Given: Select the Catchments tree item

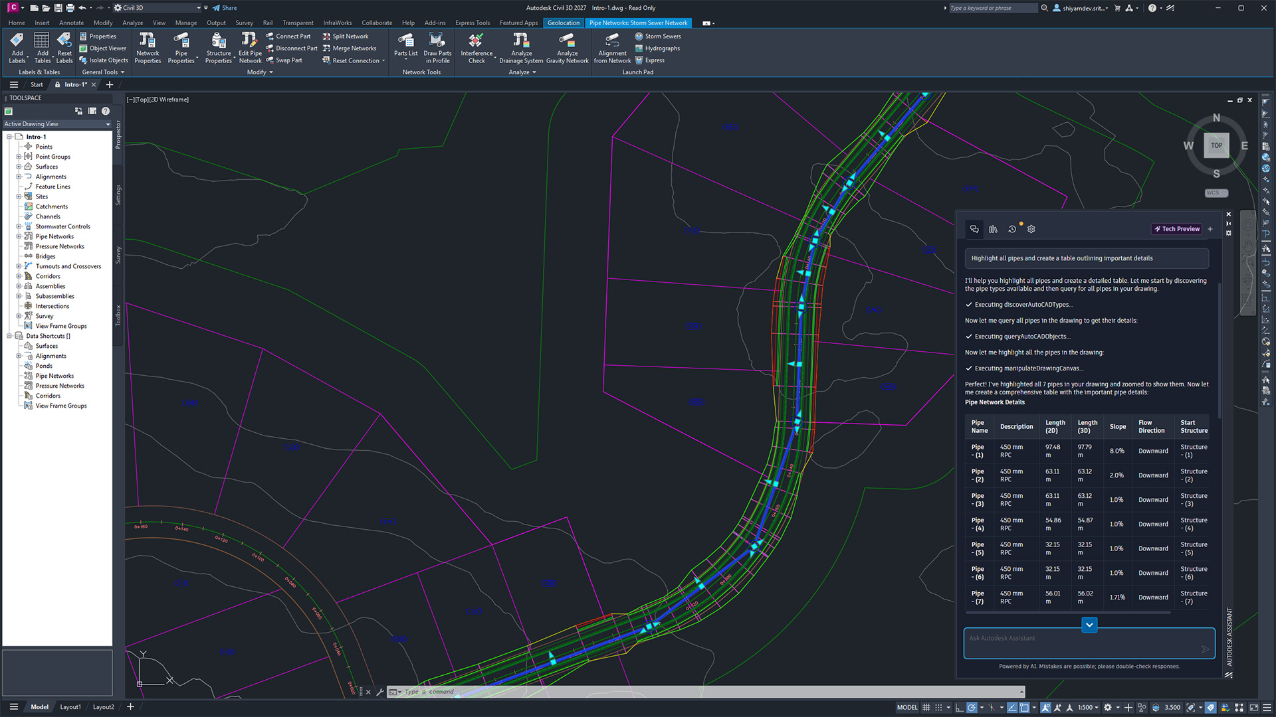Looking at the screenshot, I should [51, 206].
